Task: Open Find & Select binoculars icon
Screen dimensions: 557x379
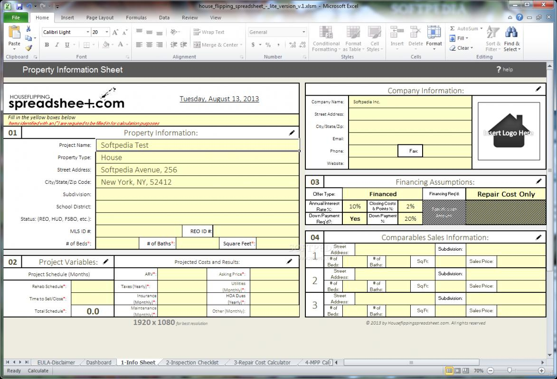Action: pos(511,33)
